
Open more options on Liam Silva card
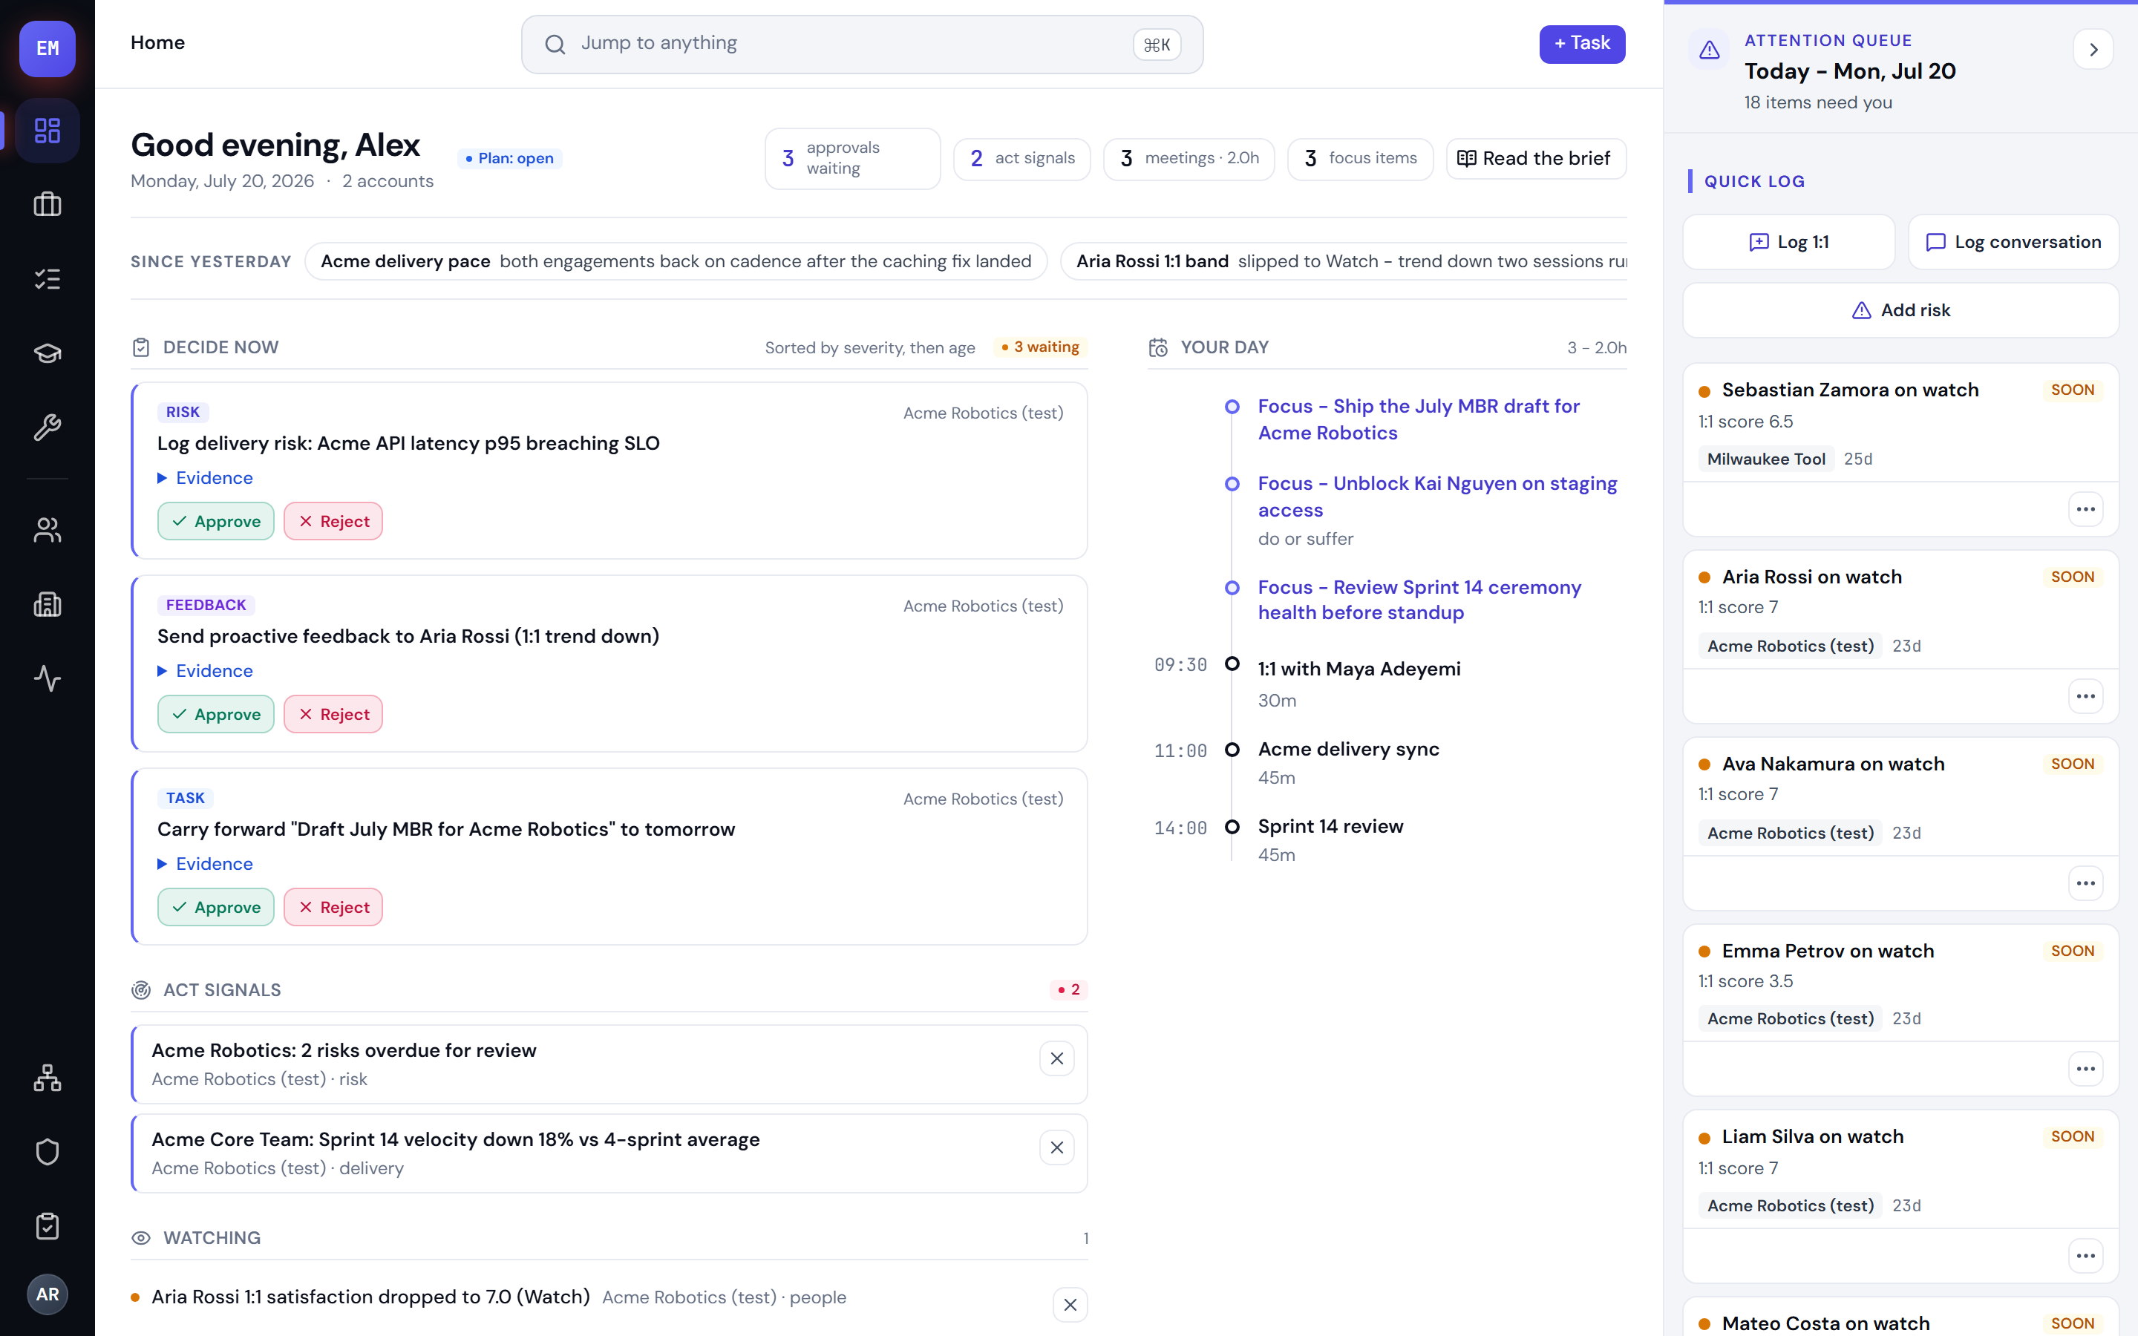[2086, 1257]
